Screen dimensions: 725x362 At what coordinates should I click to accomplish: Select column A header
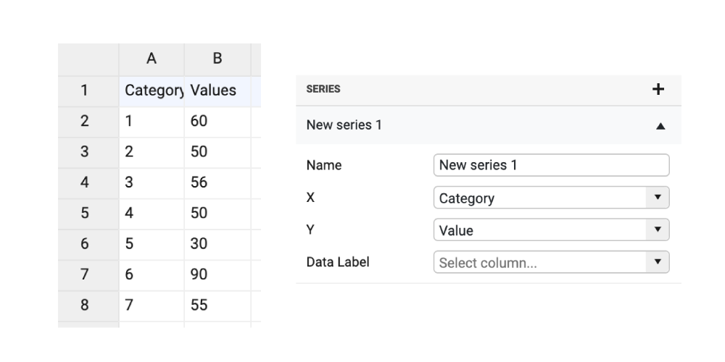pos(152,58)
